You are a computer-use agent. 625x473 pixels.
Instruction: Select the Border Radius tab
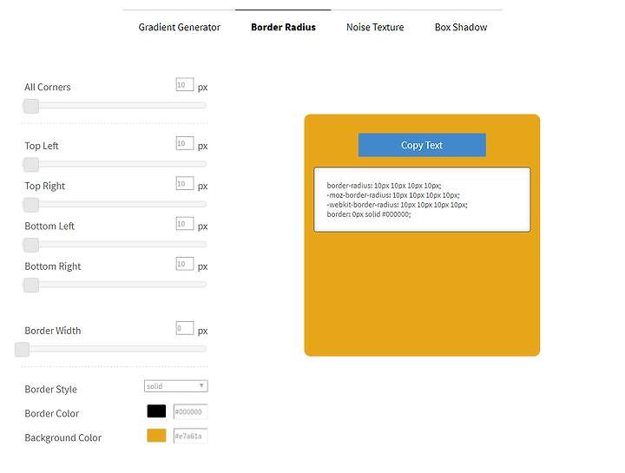coord(283,27)
